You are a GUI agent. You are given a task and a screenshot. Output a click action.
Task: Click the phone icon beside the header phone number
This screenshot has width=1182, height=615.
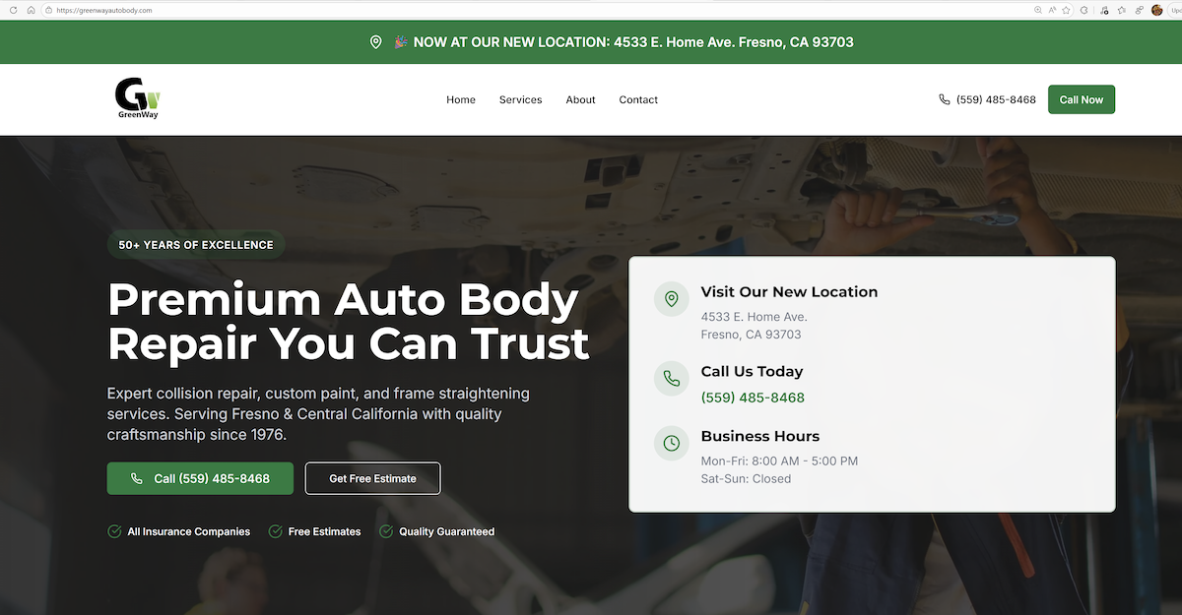point(944,98)
